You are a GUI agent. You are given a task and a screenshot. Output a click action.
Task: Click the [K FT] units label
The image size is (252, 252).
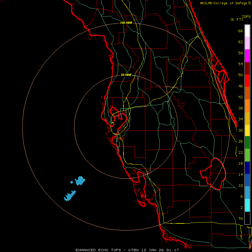[x=237, y=19]
